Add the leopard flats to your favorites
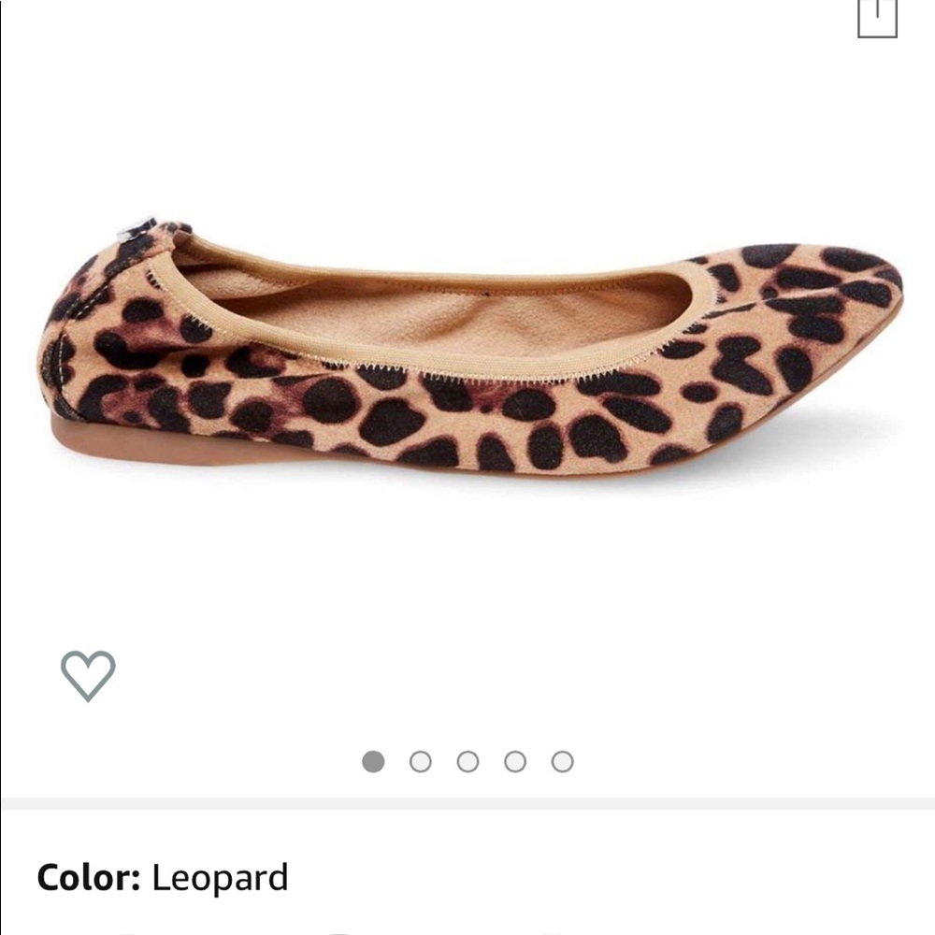 (x=87, y=675)
